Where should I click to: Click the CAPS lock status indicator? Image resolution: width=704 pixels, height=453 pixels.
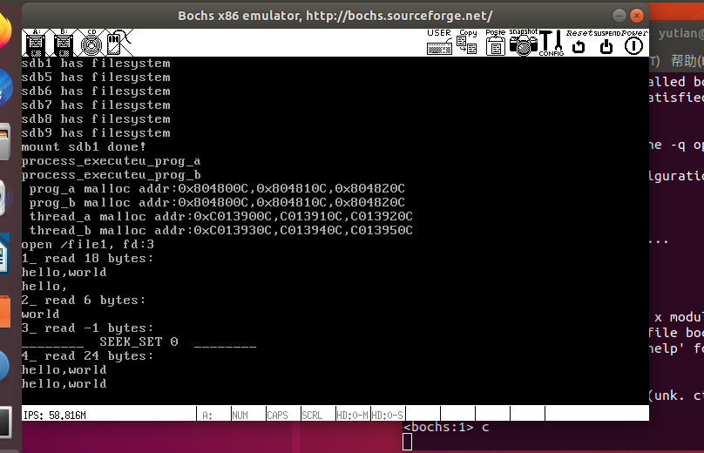(281, 415)
